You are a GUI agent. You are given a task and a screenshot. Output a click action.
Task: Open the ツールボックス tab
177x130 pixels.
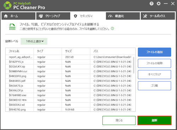[158, 16]
